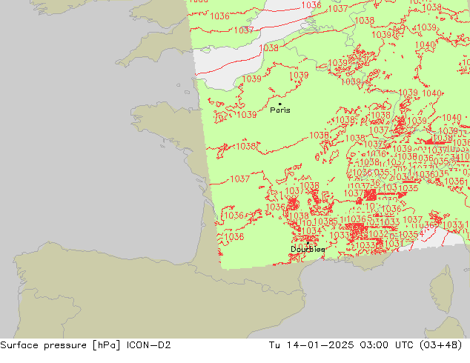Click the 1034 isobar label above Dourbies
The height and width of the screenshot is (363, 470).
[x=312, y=231]
